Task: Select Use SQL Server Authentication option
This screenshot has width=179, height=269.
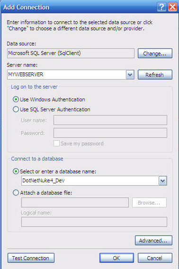Action: (x=16, y=109)
